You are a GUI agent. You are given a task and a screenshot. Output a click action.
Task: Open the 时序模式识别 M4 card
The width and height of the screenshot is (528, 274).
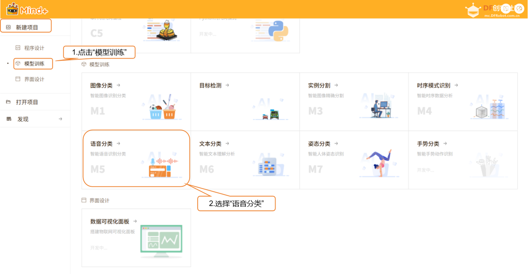point(463,101)
